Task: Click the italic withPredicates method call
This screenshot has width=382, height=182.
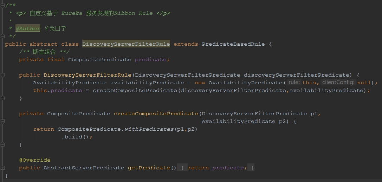Action: point(149,129)
